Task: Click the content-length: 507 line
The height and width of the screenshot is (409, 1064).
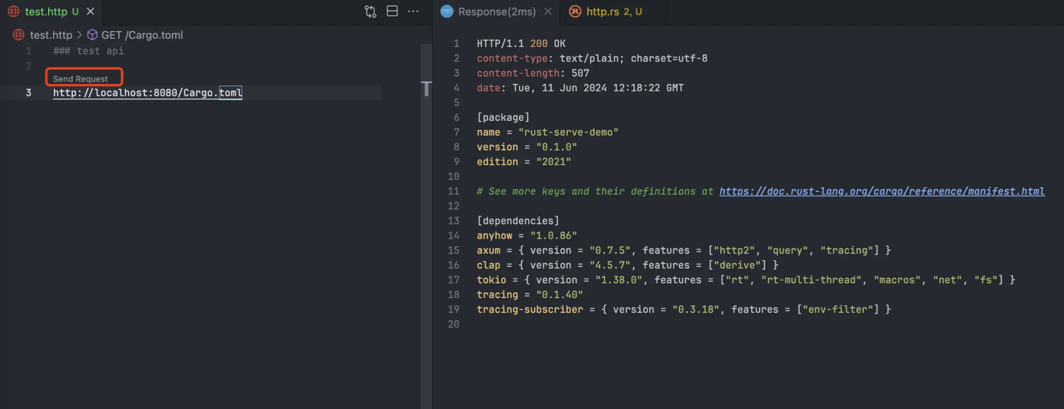Action: point(533,73)
